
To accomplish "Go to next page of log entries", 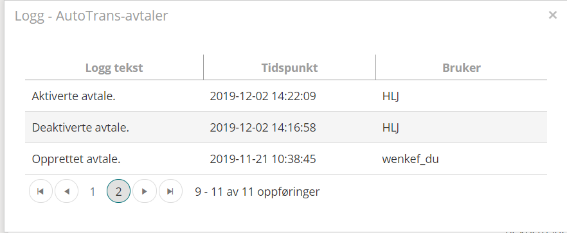I will (145, 191).
